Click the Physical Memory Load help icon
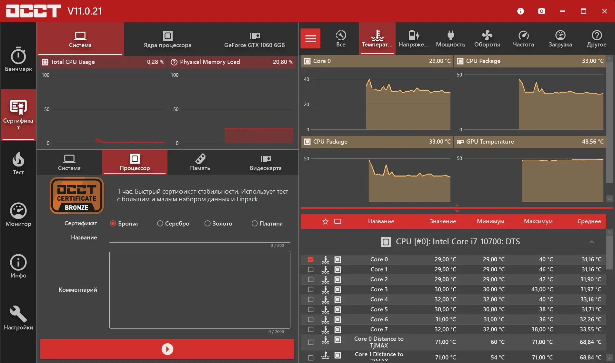The height and width of the screenshot is (363, 615). (x=174, y=62)
